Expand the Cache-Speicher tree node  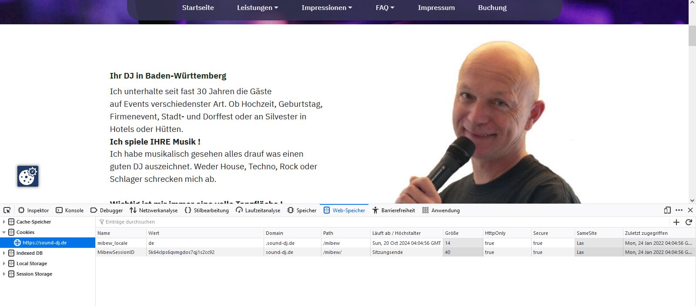point(4,222)
